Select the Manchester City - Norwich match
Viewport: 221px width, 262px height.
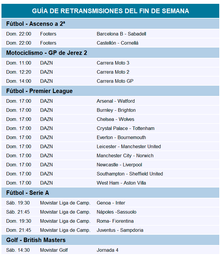(125, 156)
